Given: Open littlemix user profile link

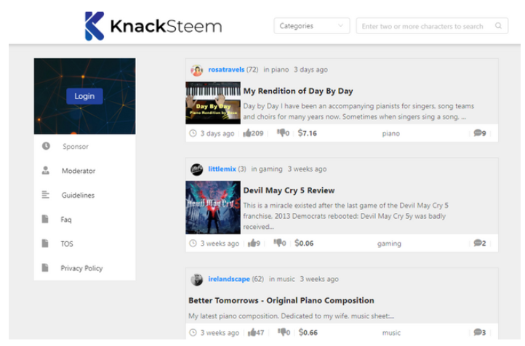Looking at the screenshot, I should tap(222, 169).
